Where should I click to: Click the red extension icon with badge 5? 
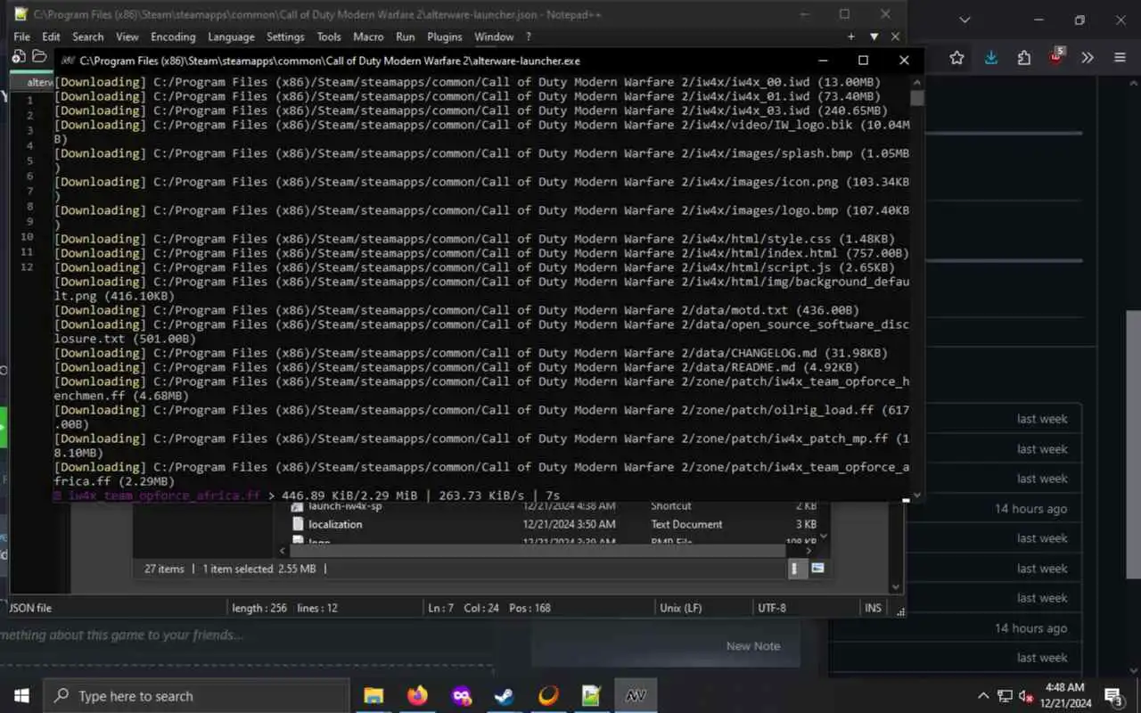coord(1056,57)
